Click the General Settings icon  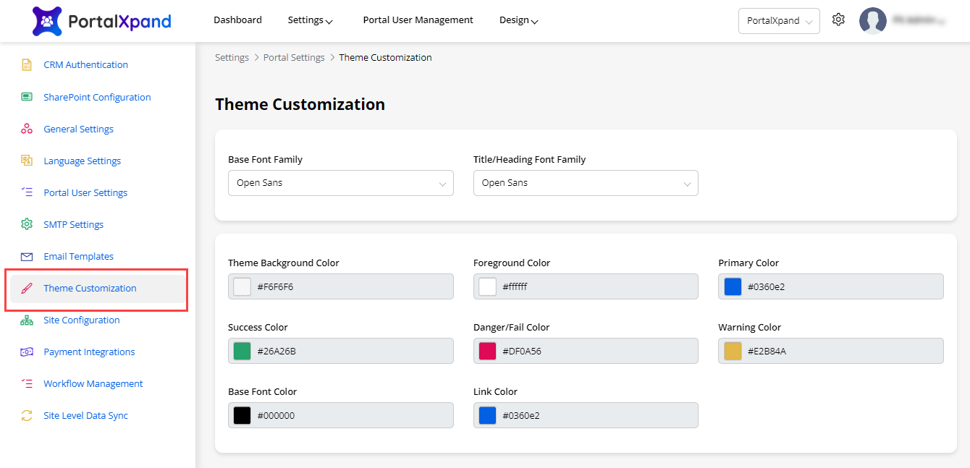(27, 129)
